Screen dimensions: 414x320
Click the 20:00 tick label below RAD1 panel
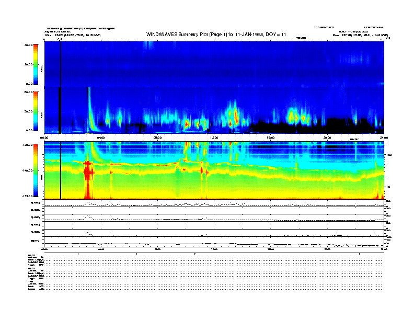[327, 138]
